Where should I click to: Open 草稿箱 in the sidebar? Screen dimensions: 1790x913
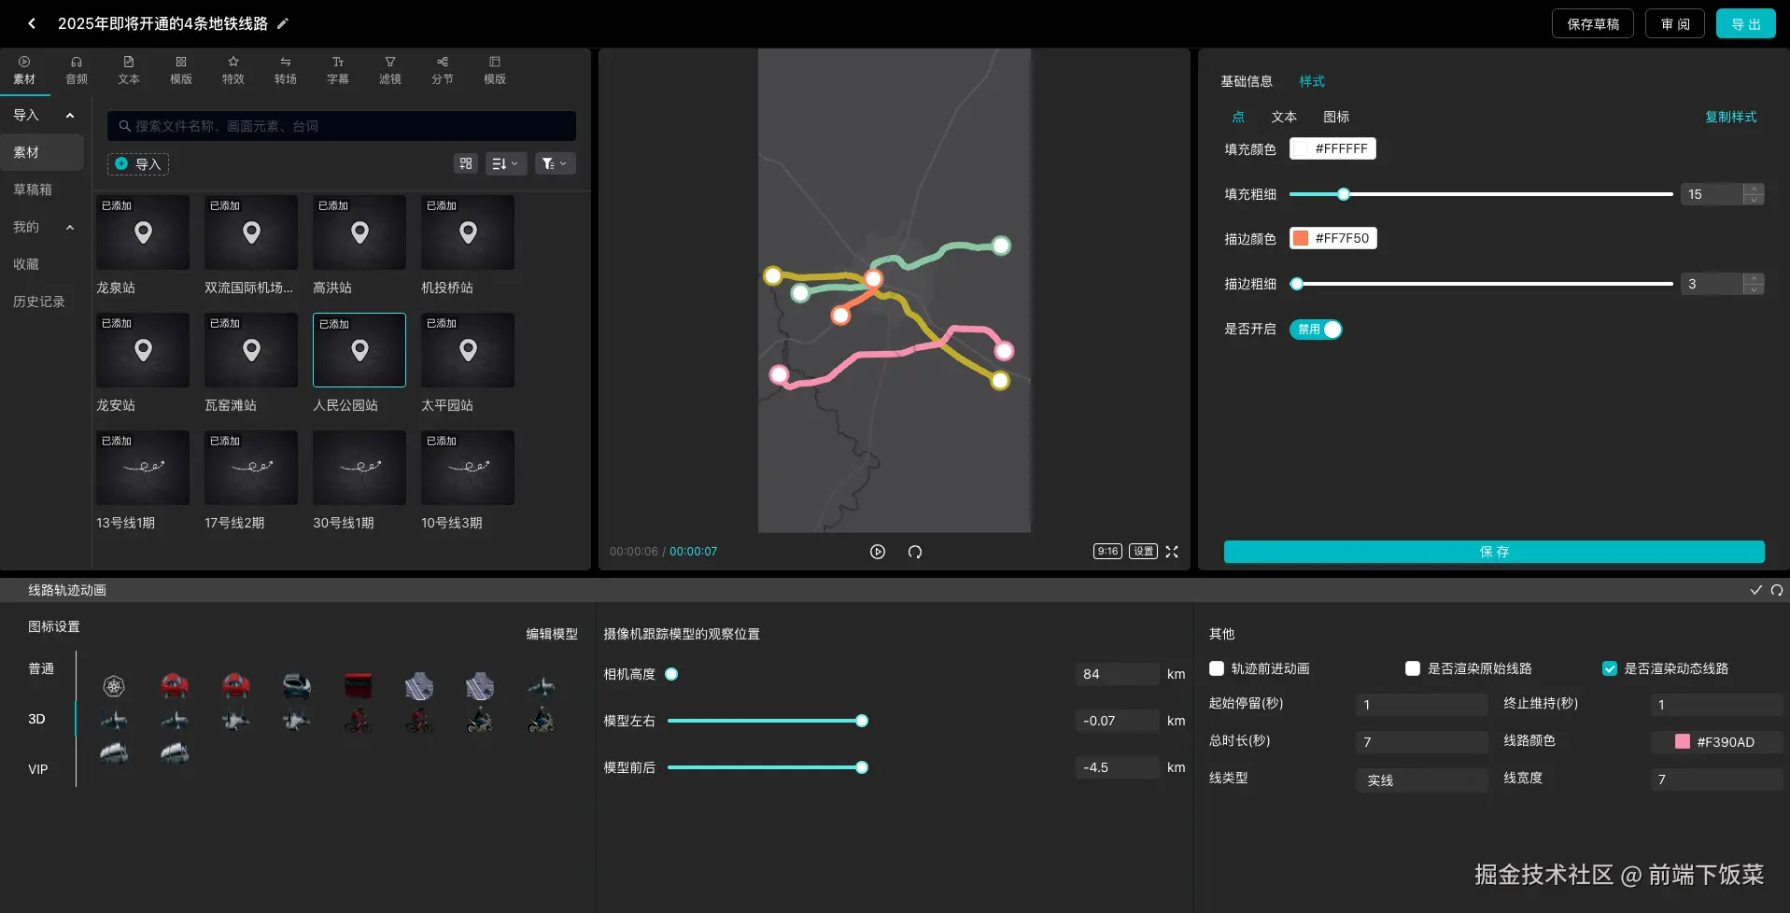pos(33,190)
